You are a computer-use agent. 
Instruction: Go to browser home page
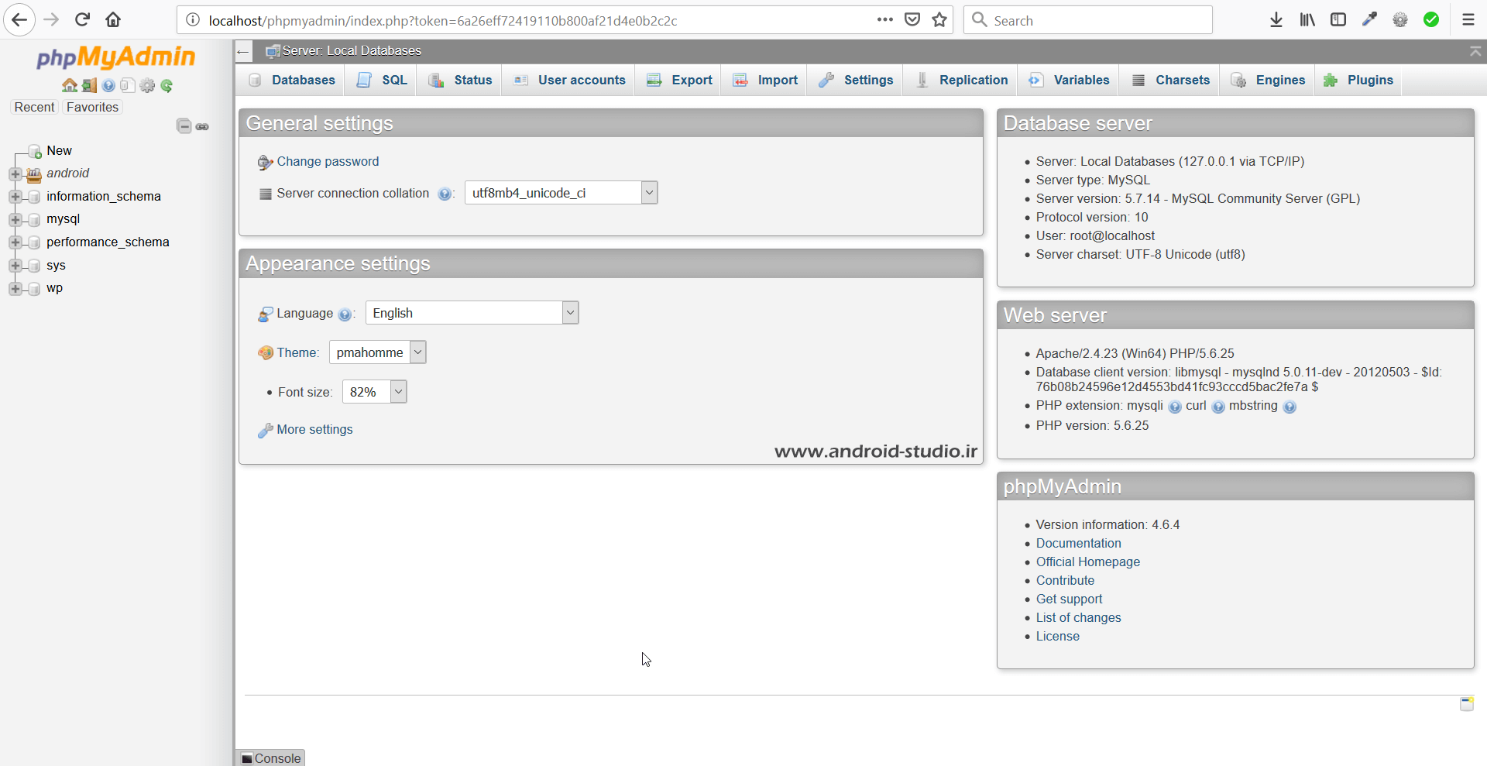[x=113, y=19]
